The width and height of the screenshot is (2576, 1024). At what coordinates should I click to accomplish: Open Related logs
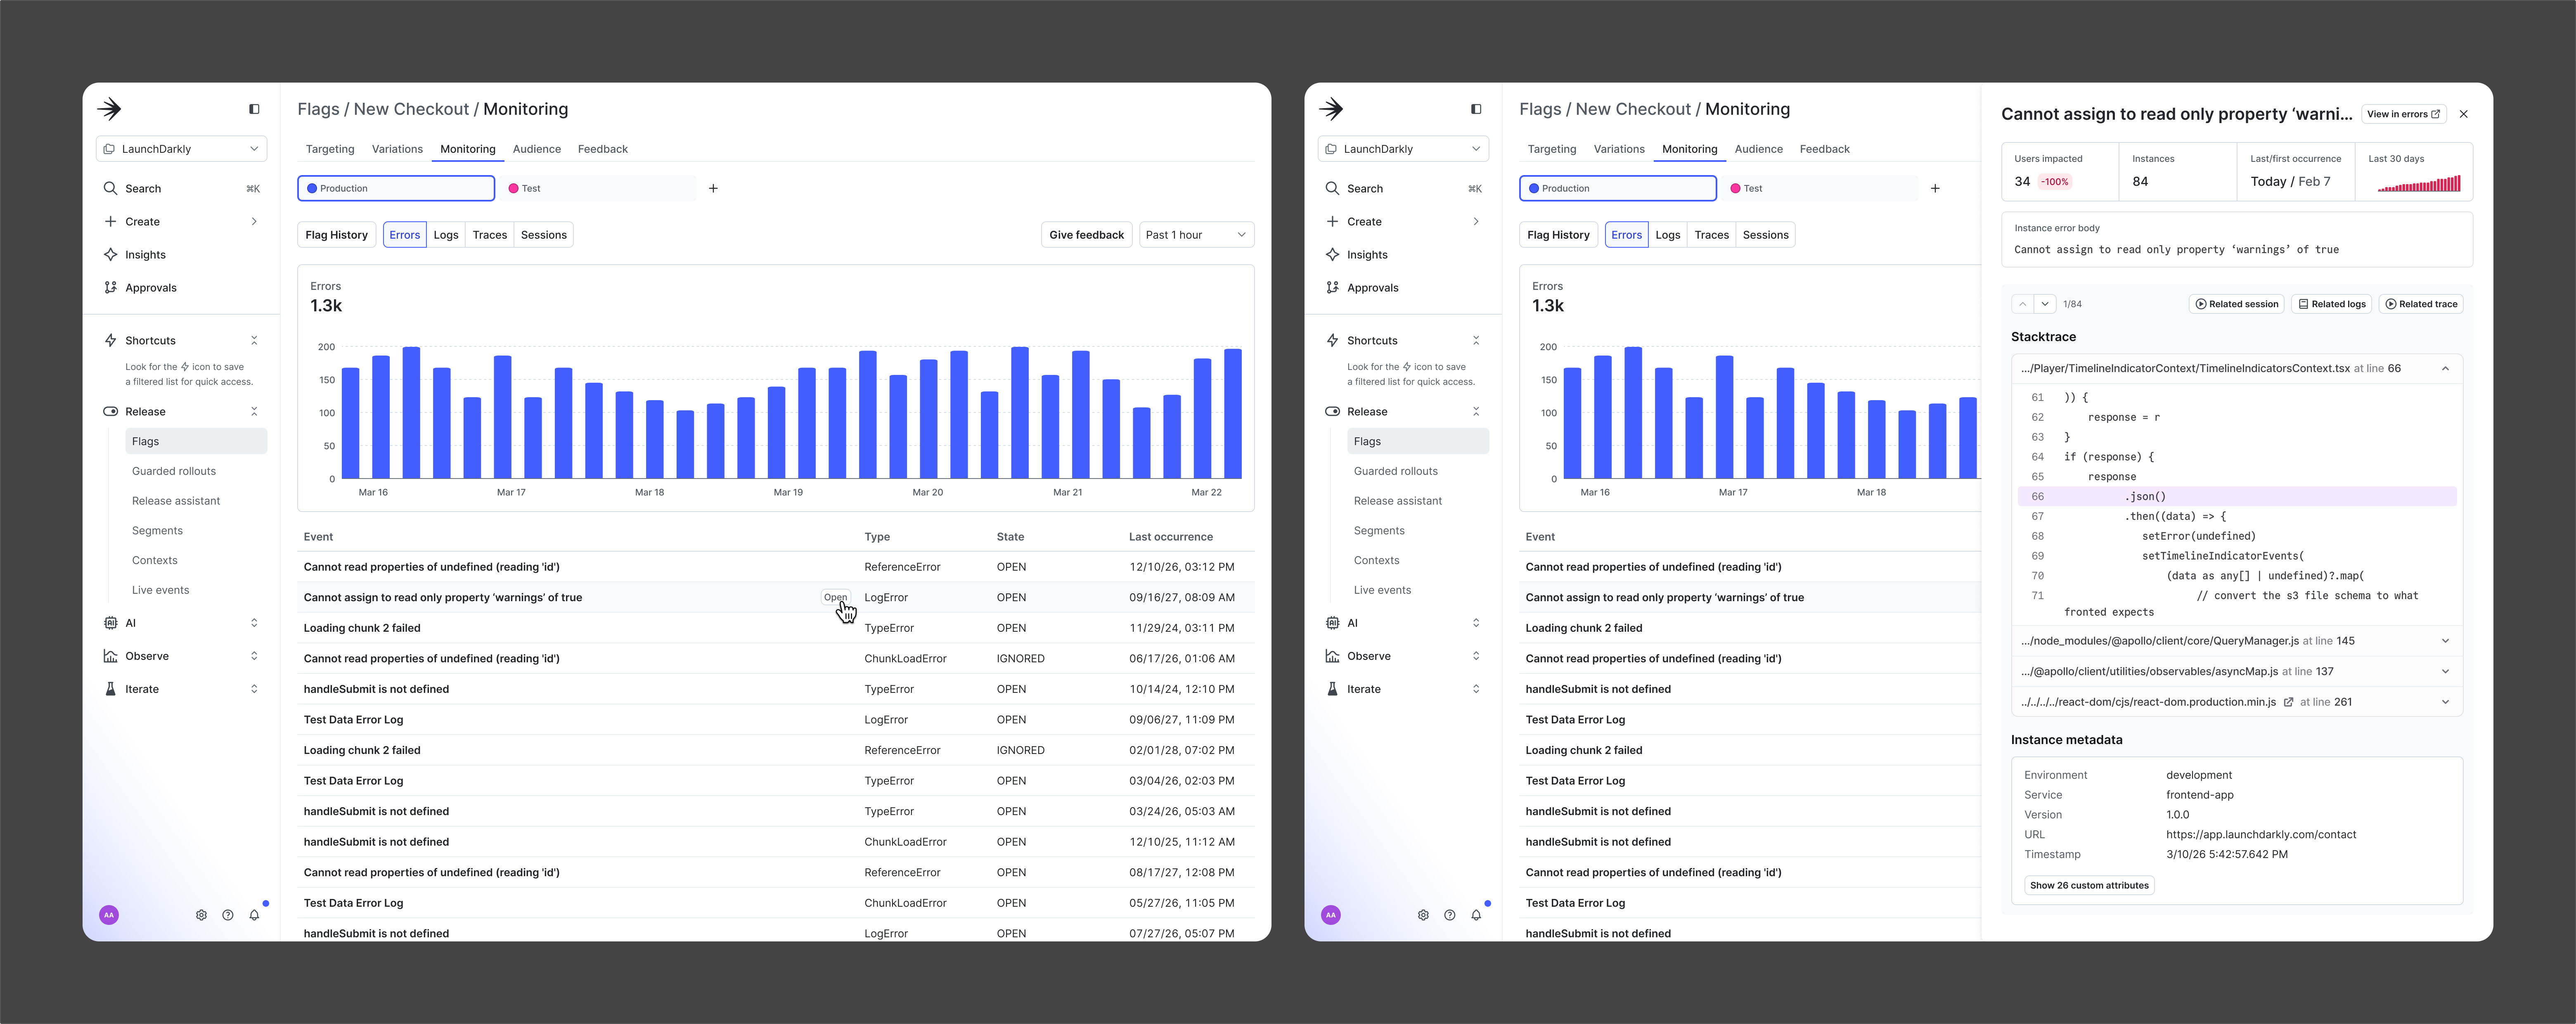(2332, 304)
